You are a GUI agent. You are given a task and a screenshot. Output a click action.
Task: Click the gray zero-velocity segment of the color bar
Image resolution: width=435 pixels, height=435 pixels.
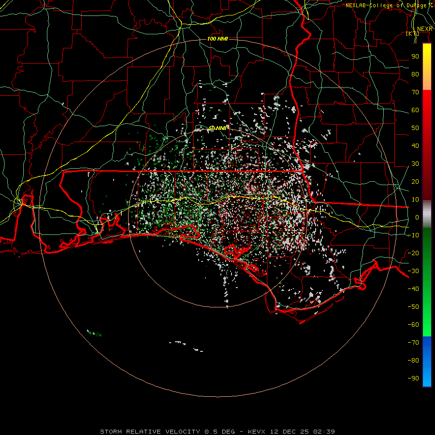[427, 214]
